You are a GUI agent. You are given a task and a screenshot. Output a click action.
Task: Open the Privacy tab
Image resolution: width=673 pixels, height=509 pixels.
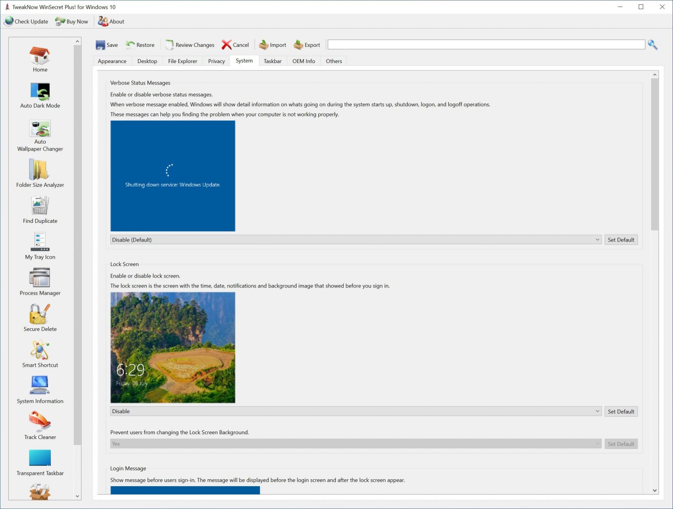(x=216, y=61)
